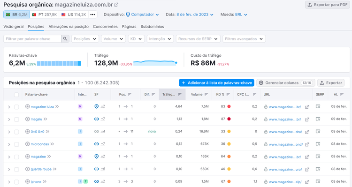
Task: Check the magazine luiza row checkbox
Action: pos(16,107)
